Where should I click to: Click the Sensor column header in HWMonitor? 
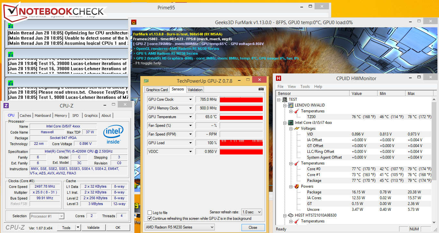point(313,93)
